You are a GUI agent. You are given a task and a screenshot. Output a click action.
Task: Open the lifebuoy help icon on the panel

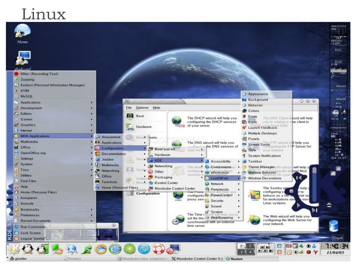pos(158,249)
